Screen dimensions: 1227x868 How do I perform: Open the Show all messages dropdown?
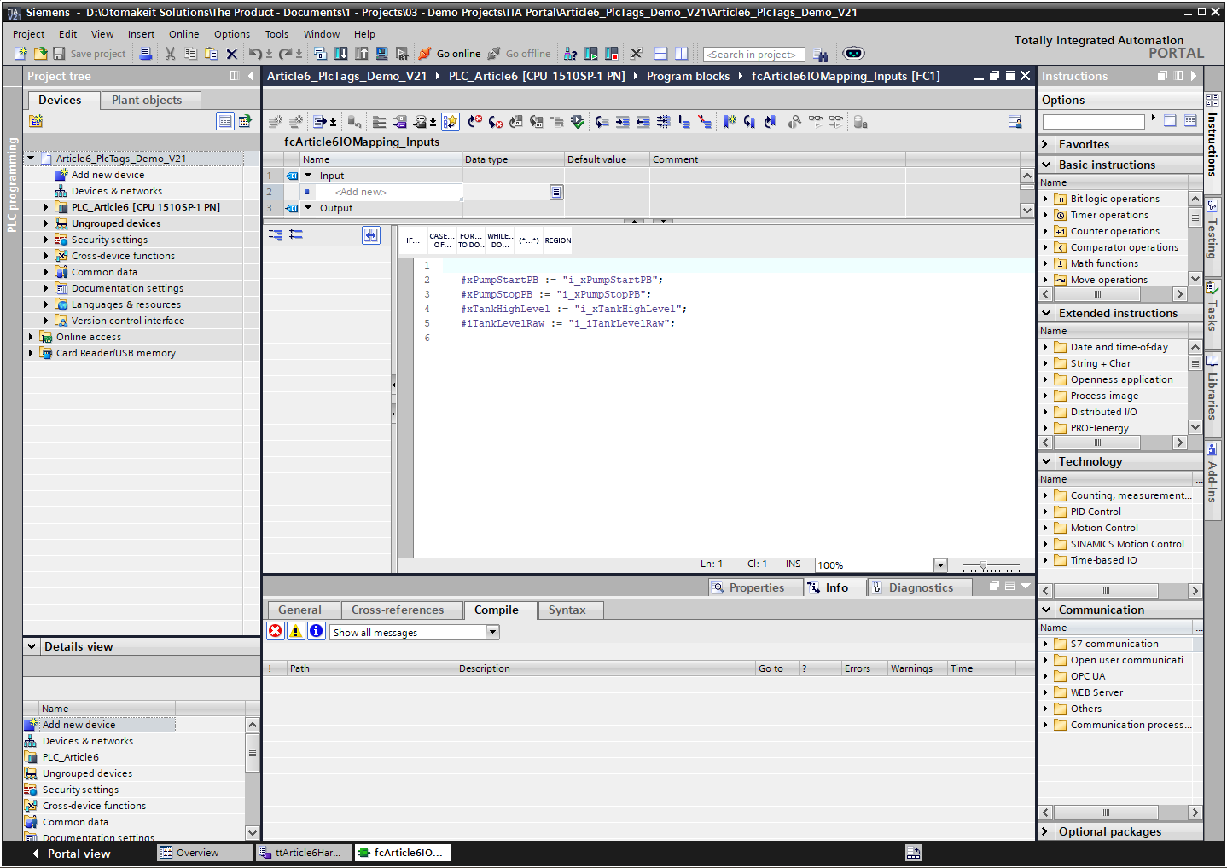[x=492, y=632]
